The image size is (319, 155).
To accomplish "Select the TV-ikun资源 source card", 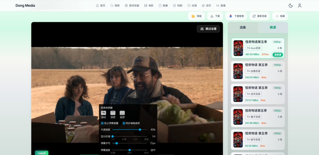I will 258,48.
